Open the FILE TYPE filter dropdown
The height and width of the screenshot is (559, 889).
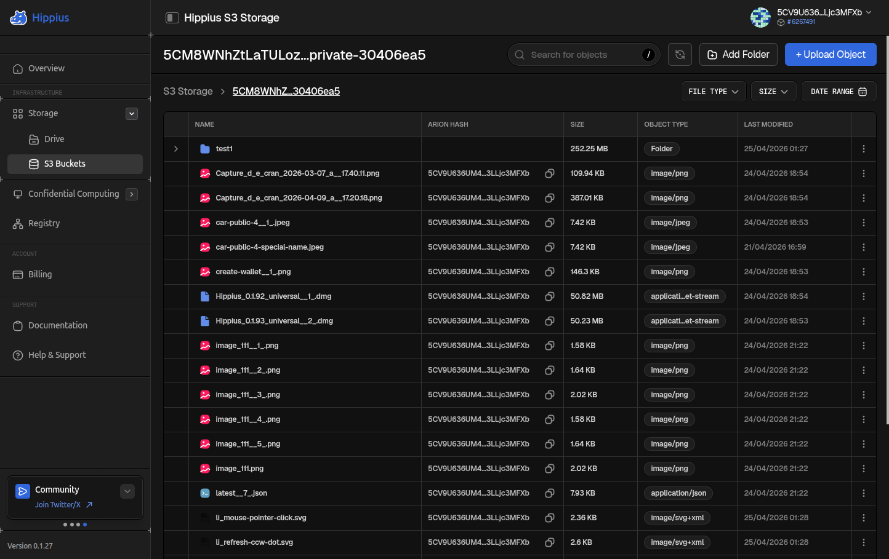point(714,92)
